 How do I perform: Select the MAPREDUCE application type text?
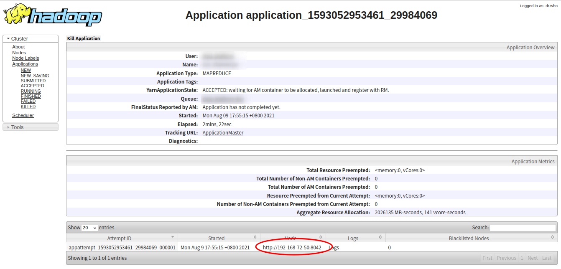(x=217, y=73)
